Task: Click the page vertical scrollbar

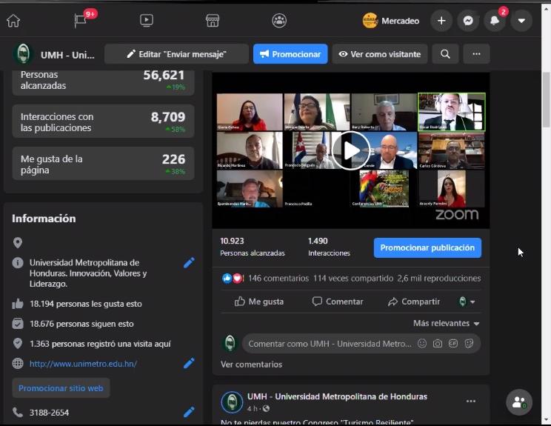Action: click(546, 99)
